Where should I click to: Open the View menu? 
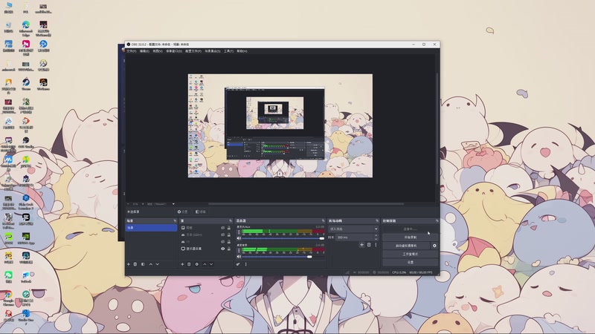click(x=158, y=51)
